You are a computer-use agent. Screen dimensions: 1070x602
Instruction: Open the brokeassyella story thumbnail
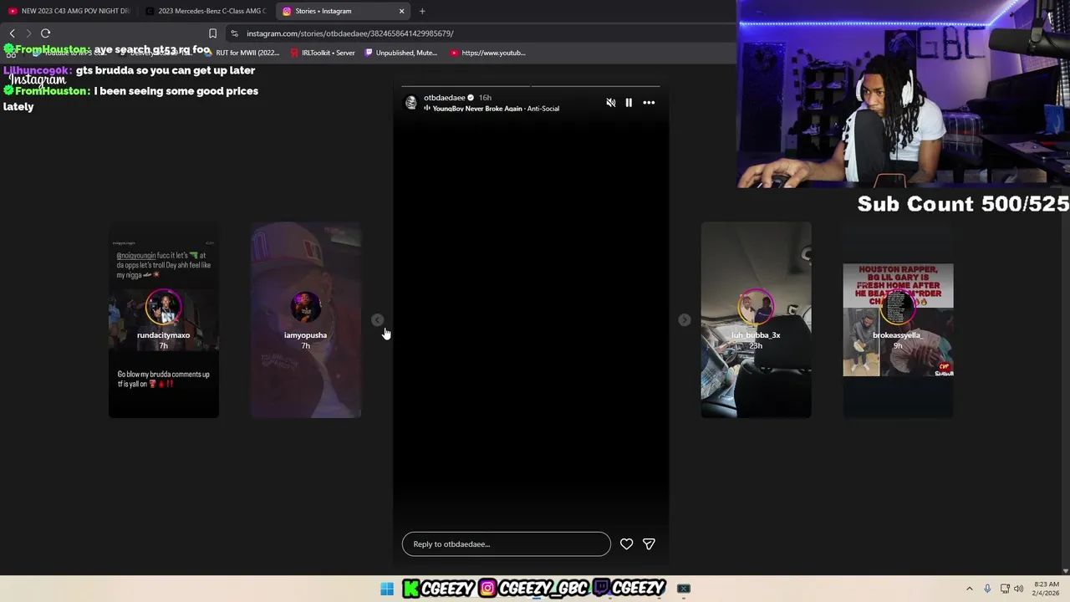click(898, 320)
